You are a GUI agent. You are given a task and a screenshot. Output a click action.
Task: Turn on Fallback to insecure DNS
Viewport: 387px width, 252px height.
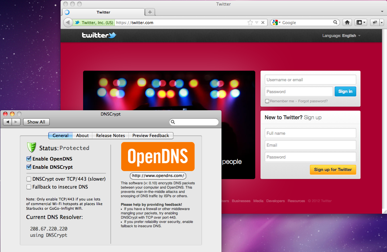pos(29,187)
